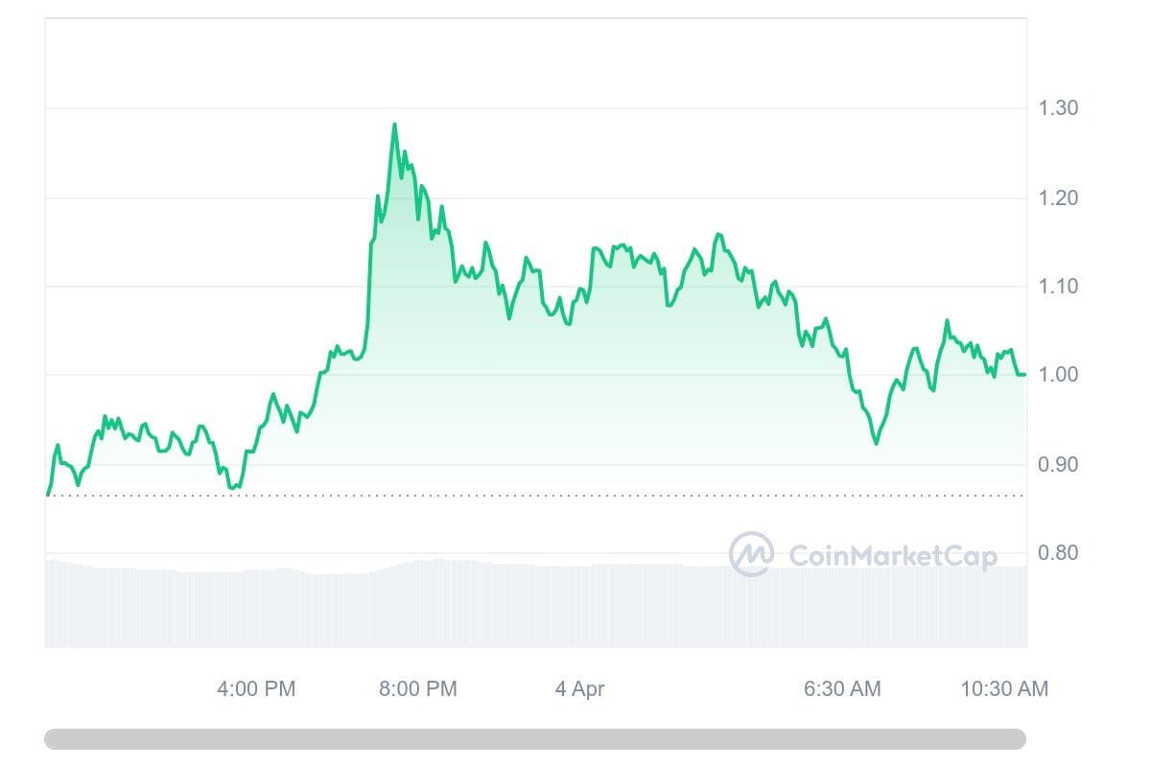This screenshot has width=1151, height=767.
Task: Click the lowest dip after 6:30 AM
Action: click(876, 443)
